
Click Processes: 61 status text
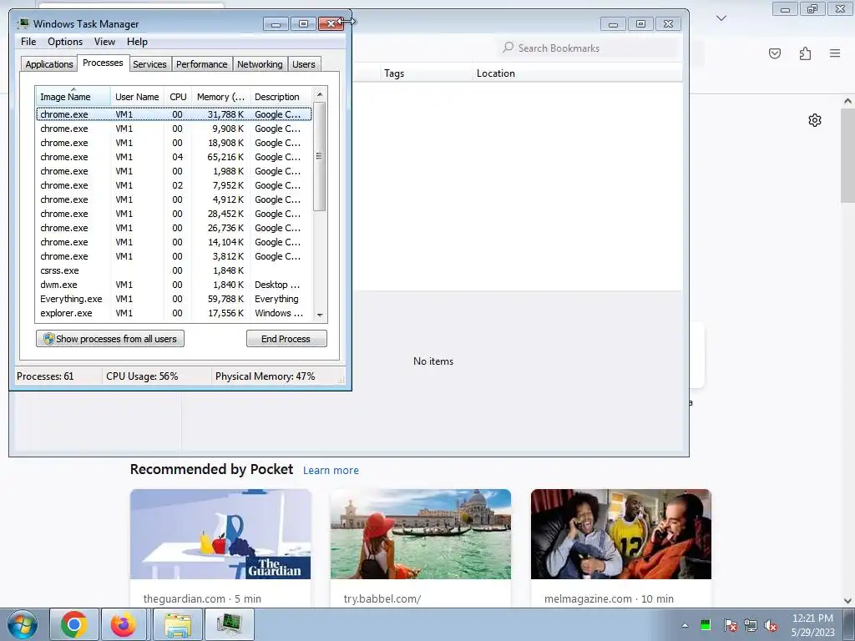point(45,376)
